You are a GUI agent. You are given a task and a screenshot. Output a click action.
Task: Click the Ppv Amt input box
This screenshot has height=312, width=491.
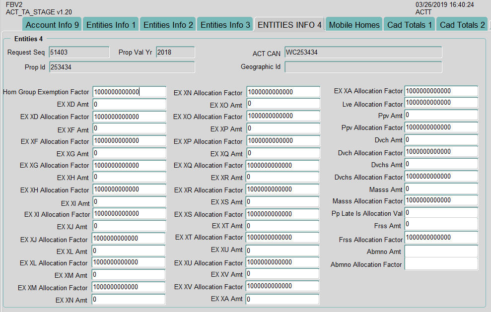point(441,115)
